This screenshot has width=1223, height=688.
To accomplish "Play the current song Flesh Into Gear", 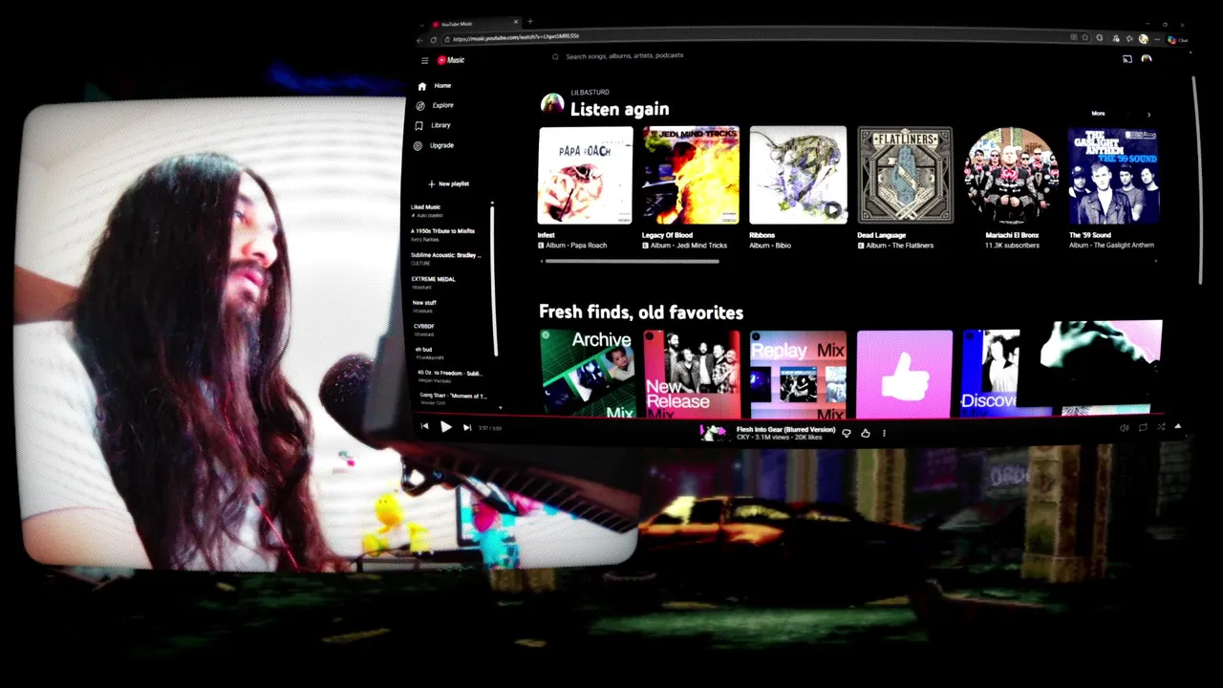I will tap(445, 427).
